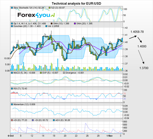The width and height of the screenshot is (153, 139).
Task: Click the '-DI (8): 83.72' label
Action: point(41,120)
